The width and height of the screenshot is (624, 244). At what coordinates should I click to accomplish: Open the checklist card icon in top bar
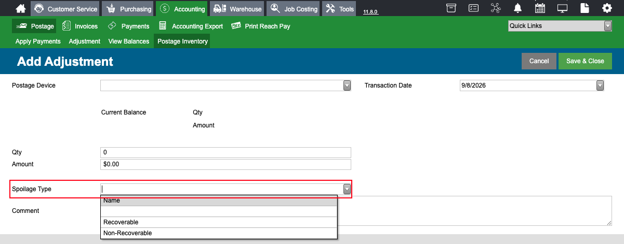pos(473,8)
